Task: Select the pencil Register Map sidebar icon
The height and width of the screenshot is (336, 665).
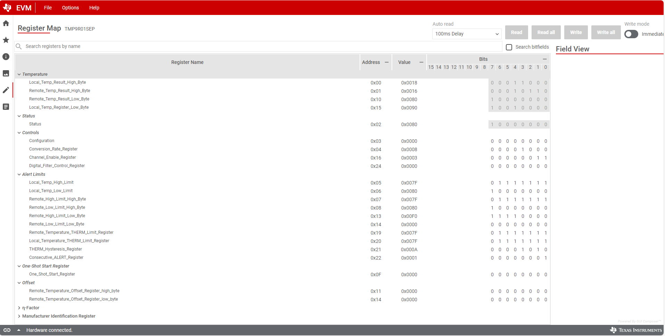Action: (x=6, y=90)
